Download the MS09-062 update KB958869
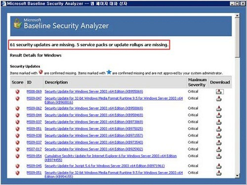247x185 pixels. 219,108
